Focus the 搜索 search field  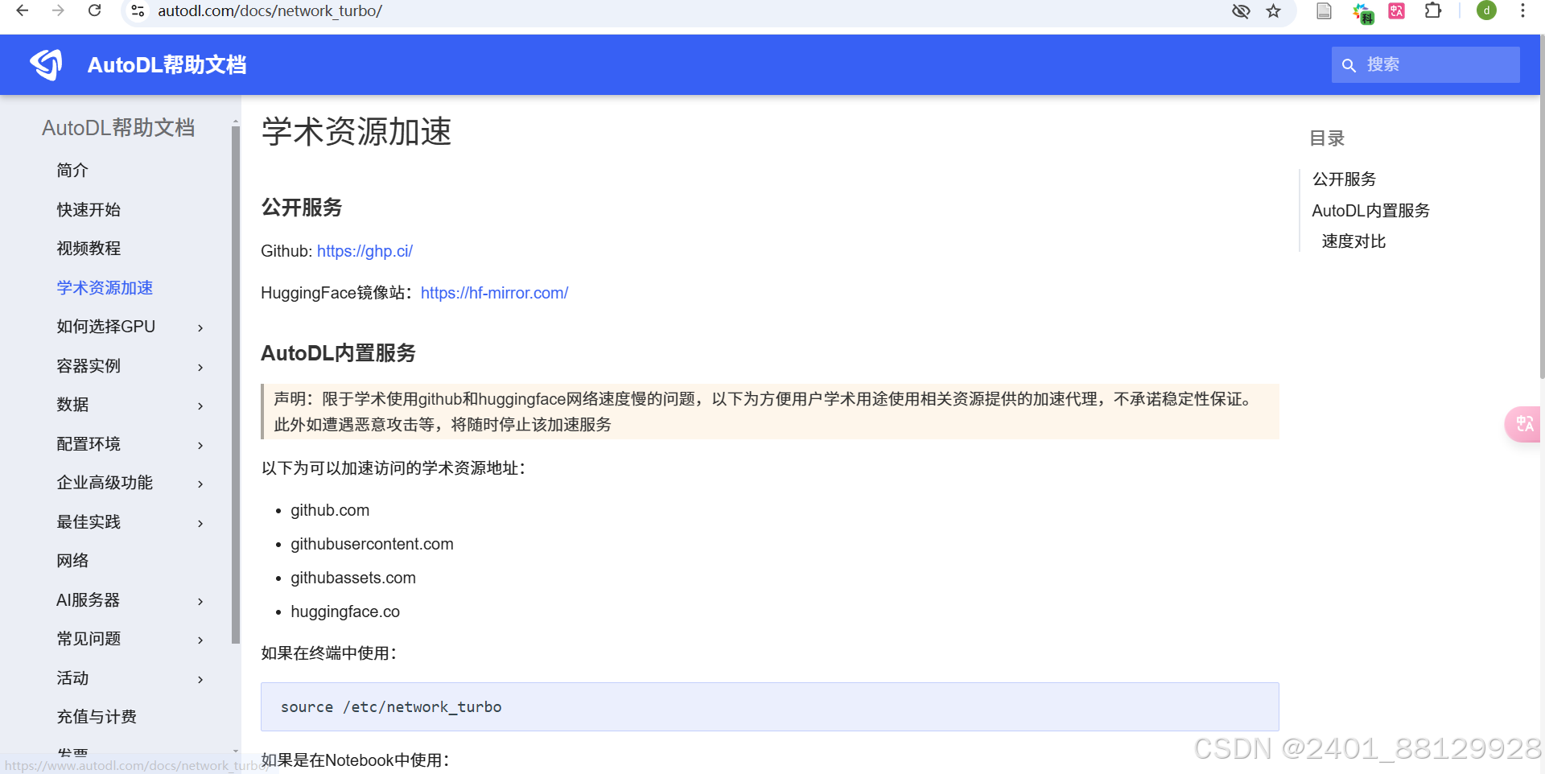pos(1425,64)
